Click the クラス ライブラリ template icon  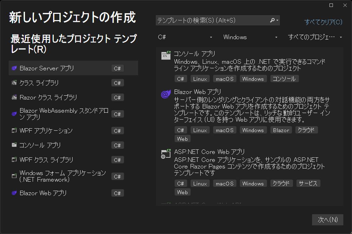point(14,83)
